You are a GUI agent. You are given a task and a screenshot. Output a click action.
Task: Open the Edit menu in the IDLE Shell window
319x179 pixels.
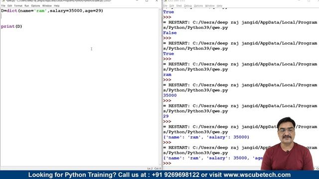[x=171, y=5]
